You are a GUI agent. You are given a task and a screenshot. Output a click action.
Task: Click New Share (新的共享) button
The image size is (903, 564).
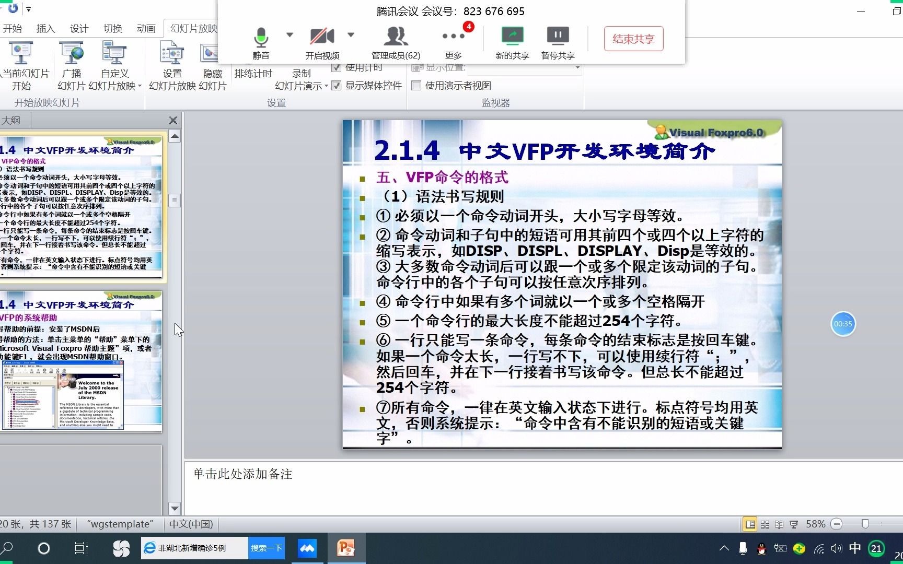click(x=512, y=43)
